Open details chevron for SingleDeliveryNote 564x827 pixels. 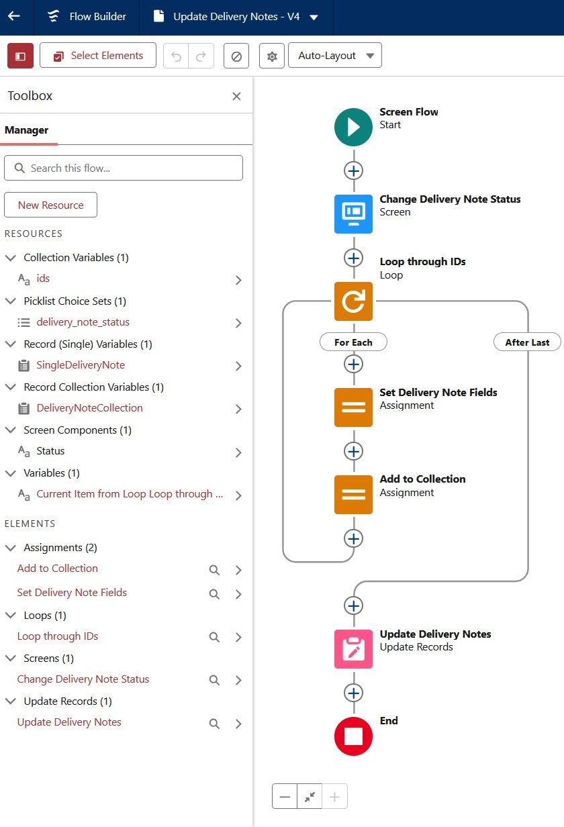[238, 366]
